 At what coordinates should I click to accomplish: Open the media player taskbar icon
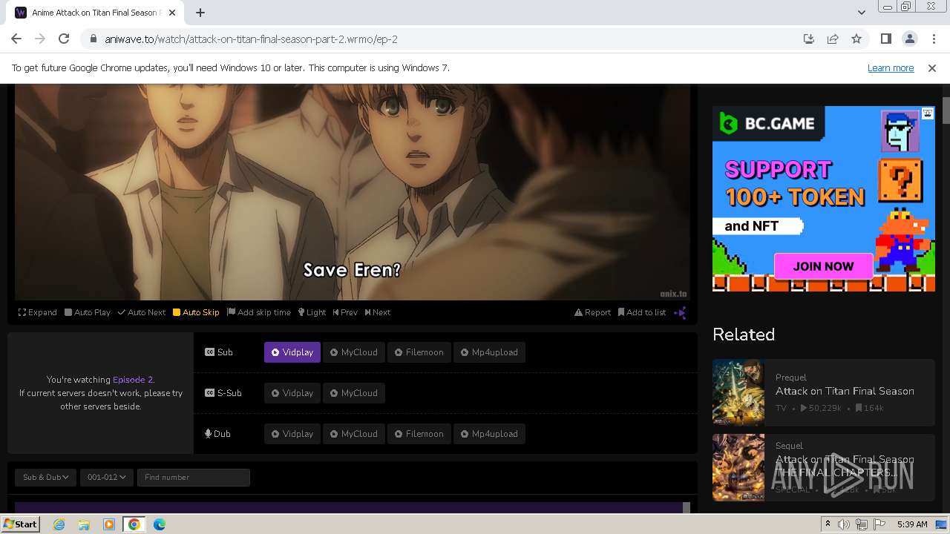pos(109,524)
